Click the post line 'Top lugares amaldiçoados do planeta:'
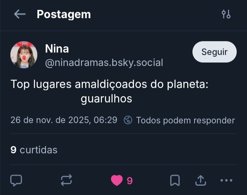Screen dimensions: 247x195 click(x=109, y=84)
